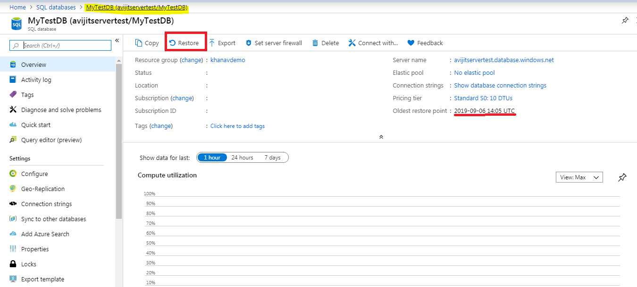
Task: Open the View: Max dropdown
Action: [579, 177]
